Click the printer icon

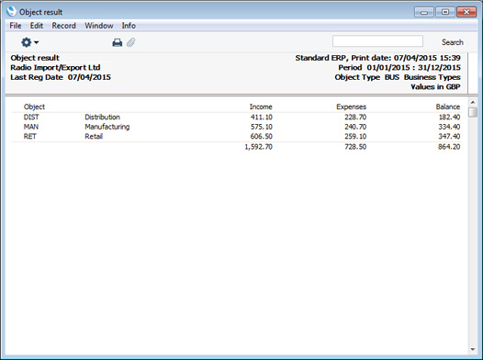[117, 42]
